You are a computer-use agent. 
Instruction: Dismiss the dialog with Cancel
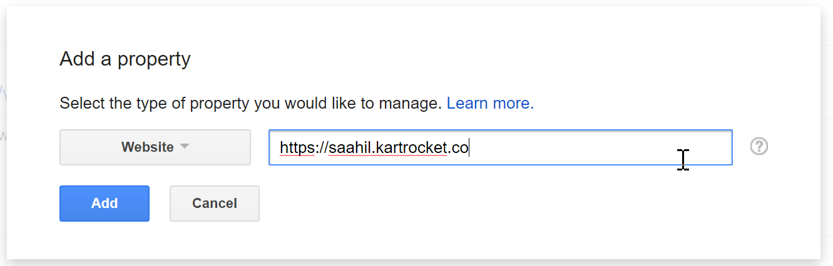click(215, 204)
